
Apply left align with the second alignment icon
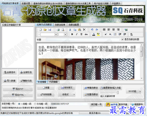(109, 30)
